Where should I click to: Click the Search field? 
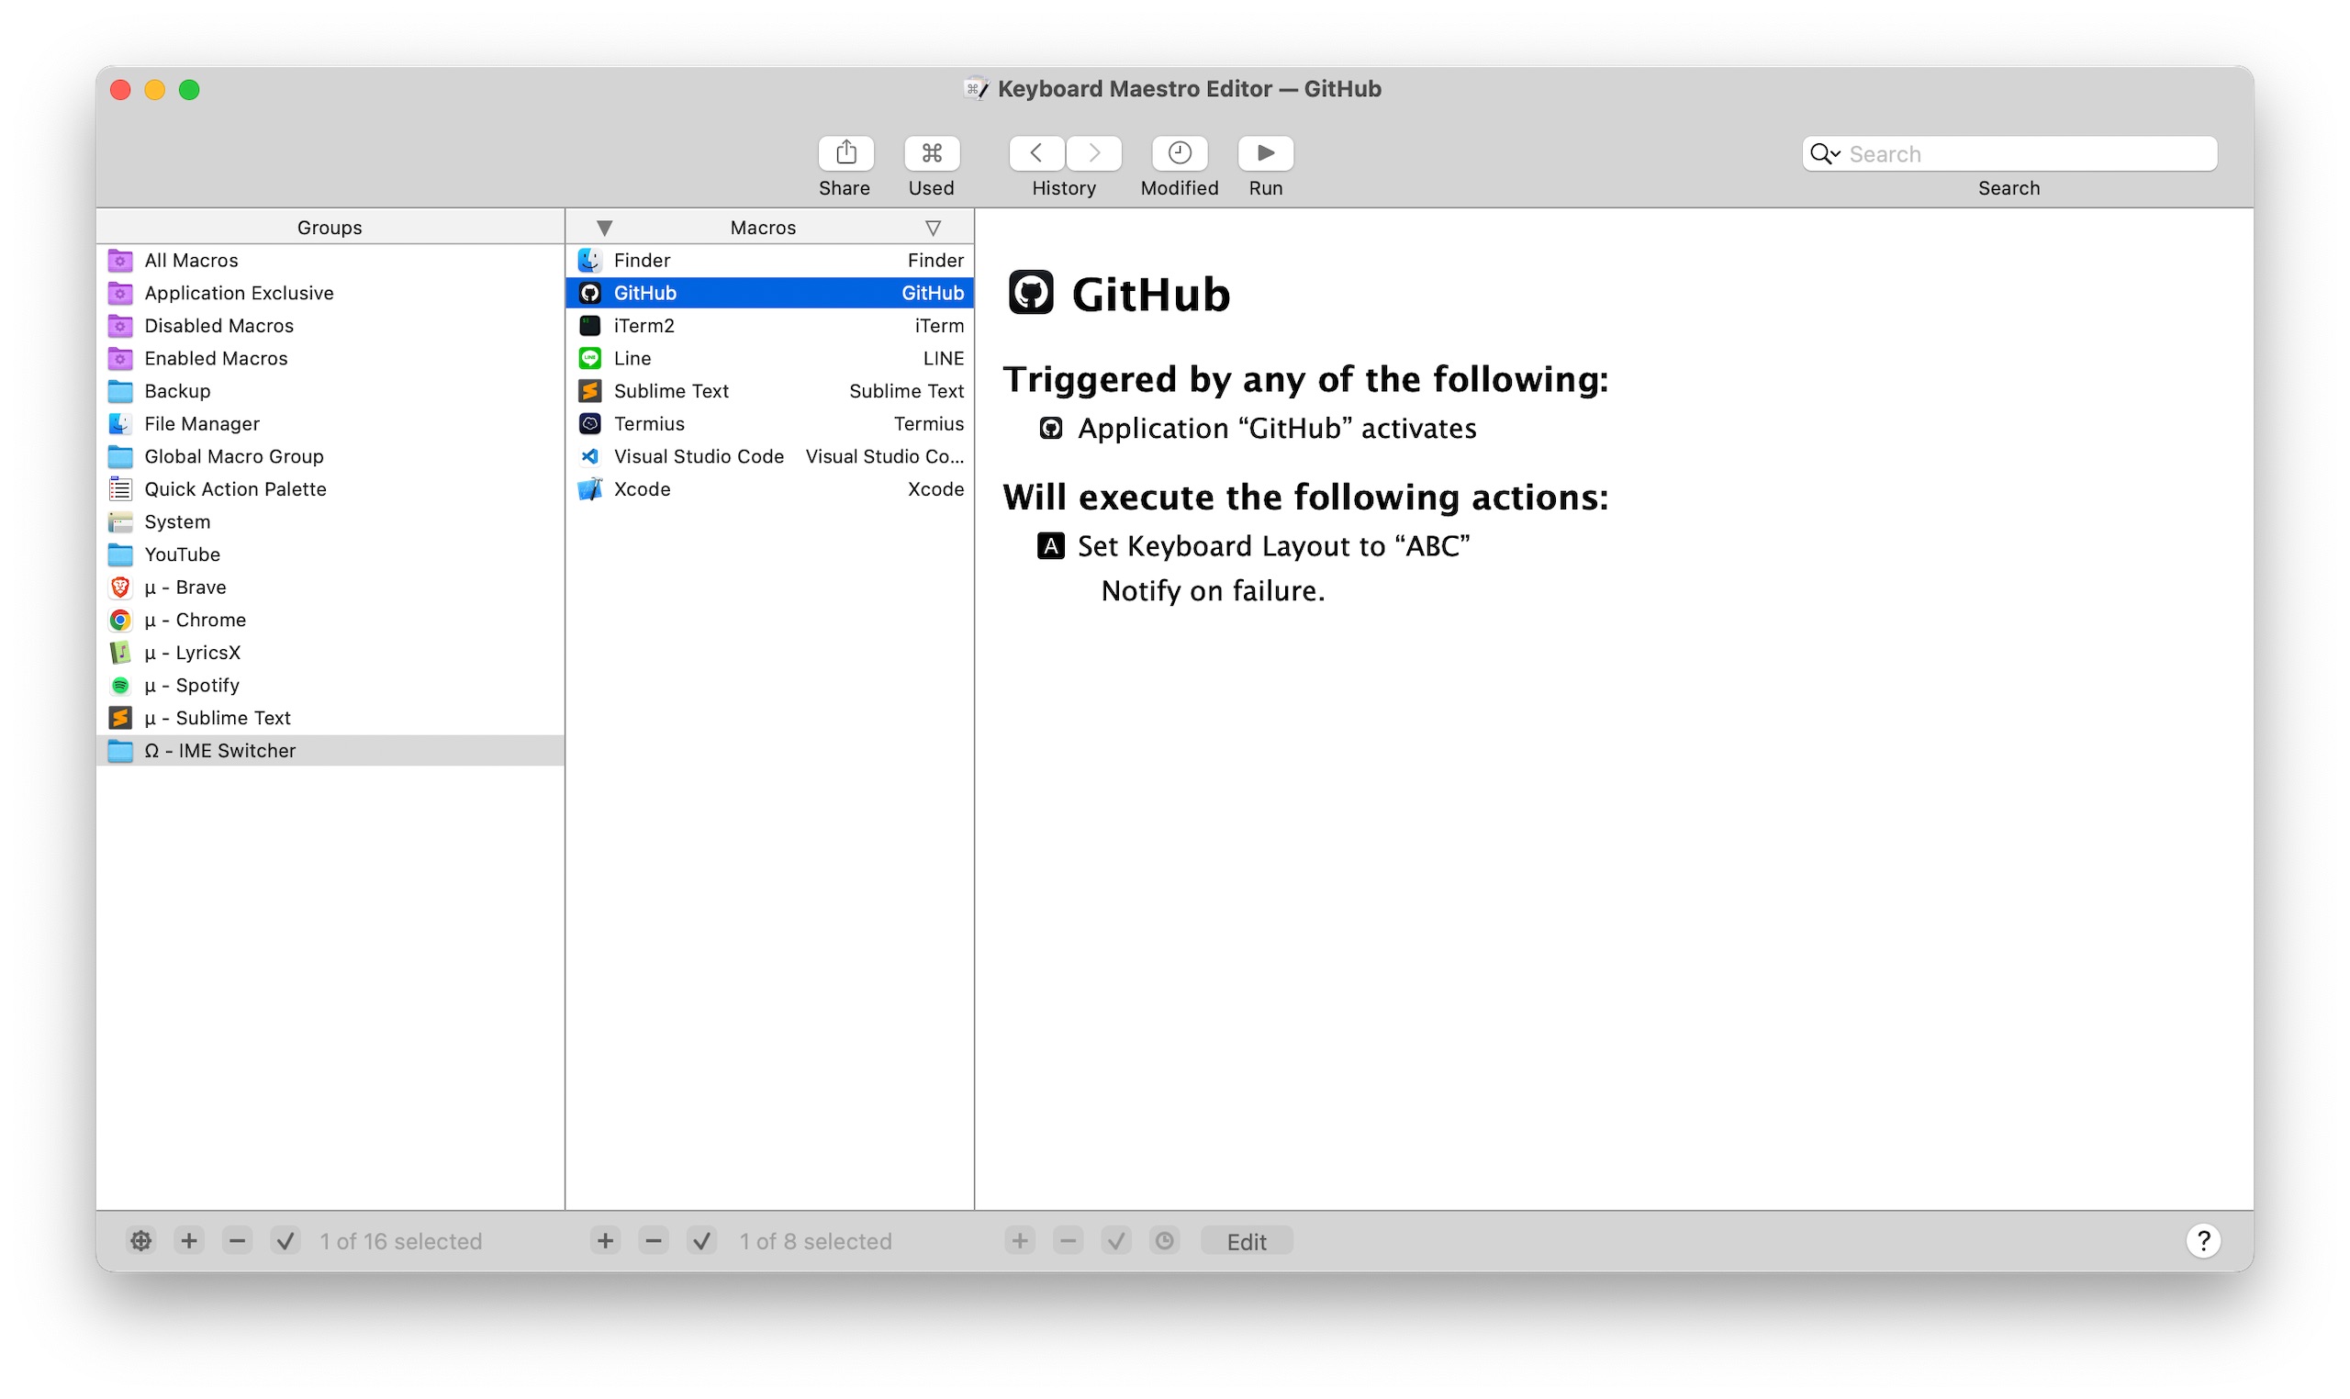click(x=2009, y=153)
